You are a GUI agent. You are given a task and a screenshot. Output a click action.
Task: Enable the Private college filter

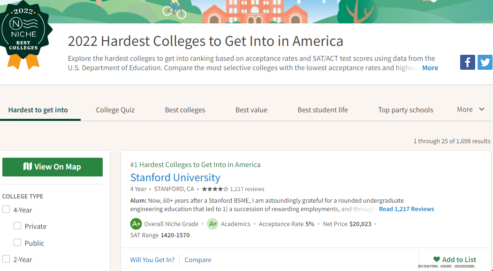[x=17, y=226]
